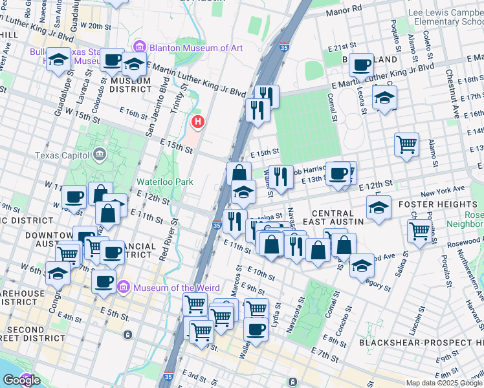This screenshot has height=388, width=484.
Task: Click the Google logo
Action: (x=21, y=380)
